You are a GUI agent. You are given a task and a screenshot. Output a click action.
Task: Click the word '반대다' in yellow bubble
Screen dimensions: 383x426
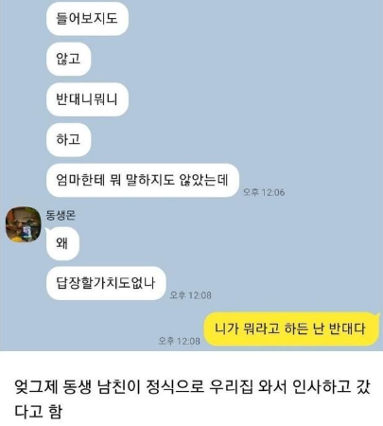coord(347,328)
